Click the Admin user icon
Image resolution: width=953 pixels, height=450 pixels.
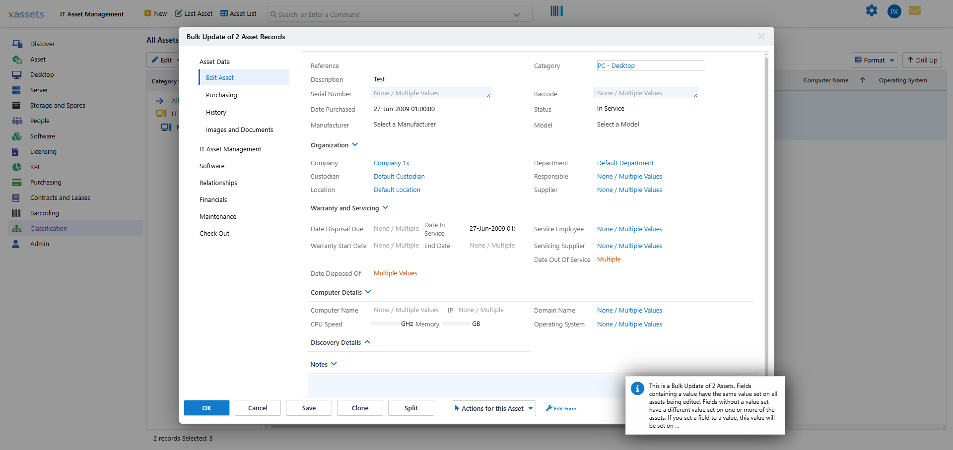pos(17,244)
